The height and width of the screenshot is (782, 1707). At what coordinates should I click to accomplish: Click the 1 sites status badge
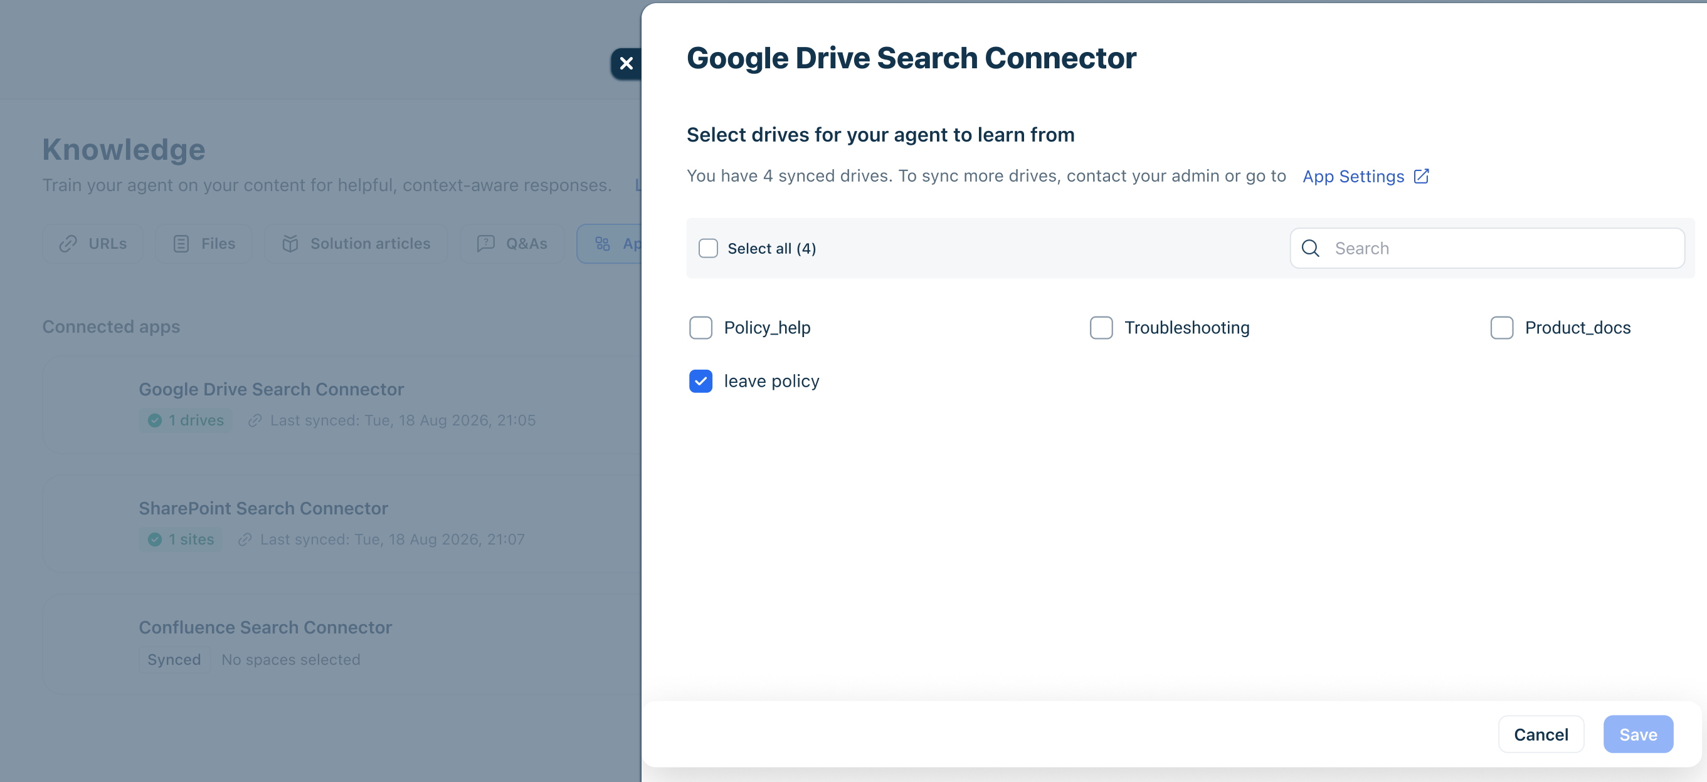pos(181,540)
